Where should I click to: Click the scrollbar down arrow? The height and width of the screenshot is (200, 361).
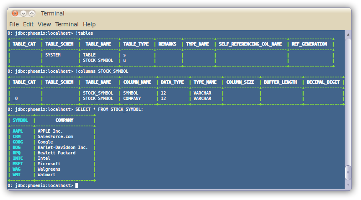click(x=348, y=185)
